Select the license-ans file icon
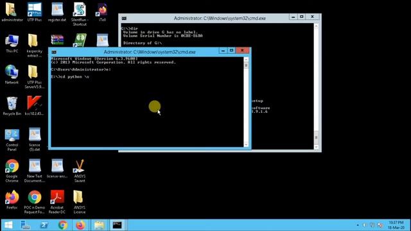Viewport: 411px width, 231px height. coord(57,169)
